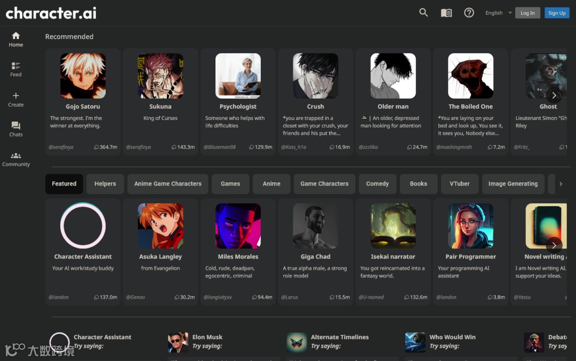This screenshot has height=361, width=576.
Task: Show next recommended characters with arrow
Action: pyautogui.click(x=554, y=95)
